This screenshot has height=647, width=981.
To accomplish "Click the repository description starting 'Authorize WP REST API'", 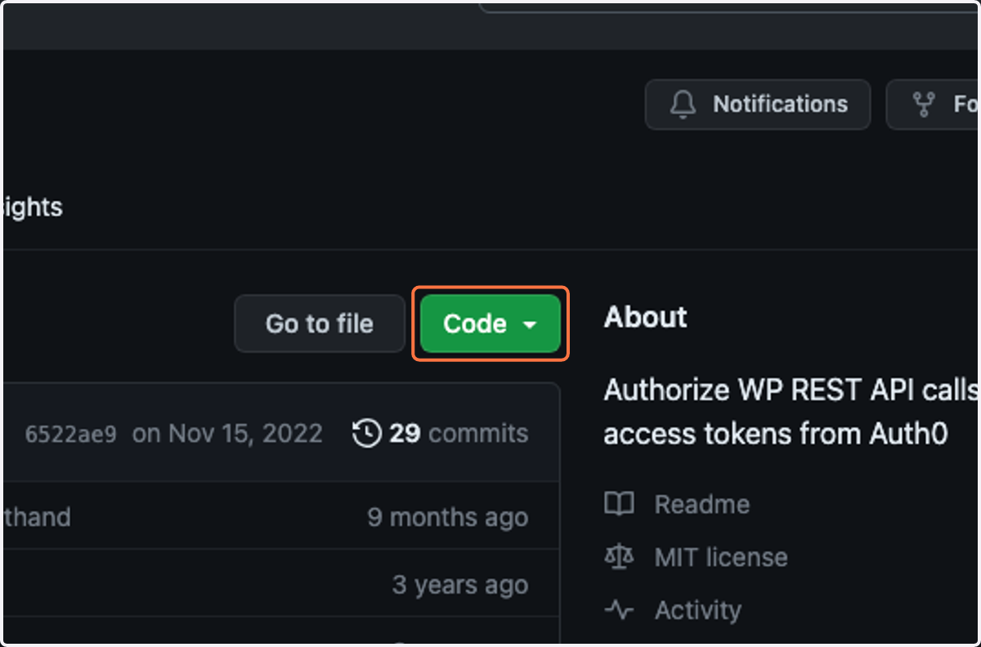I will [x=791, y=412].
